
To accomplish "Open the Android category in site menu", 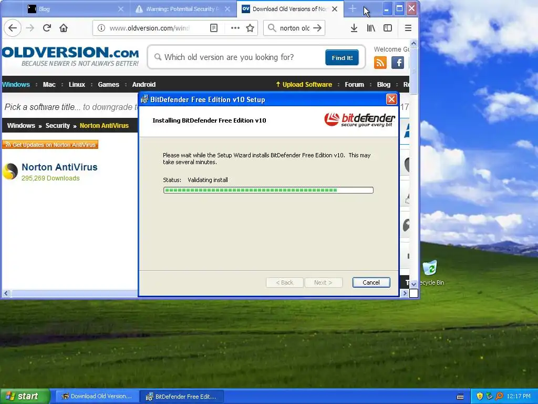I will coord(144,85).
